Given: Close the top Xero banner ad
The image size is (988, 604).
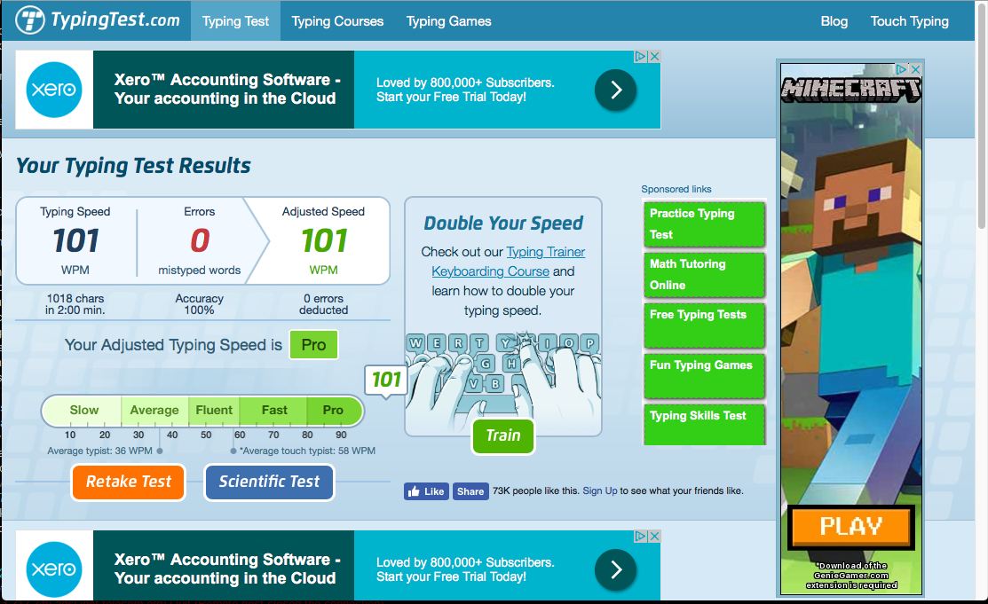Looking at the screenshot, I should (655, 56).
